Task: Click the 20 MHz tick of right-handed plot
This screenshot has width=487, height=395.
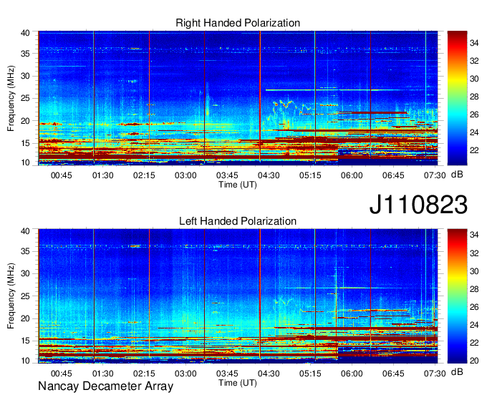Action: [x=26, y=121]
